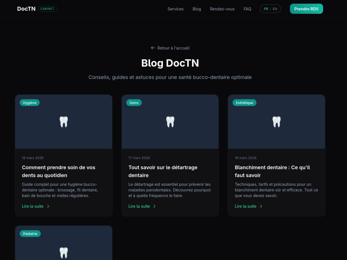Click the chevron after Lire la suite, blanchiment card
This screenshot has height=260, width=347.
coord(261,206)
